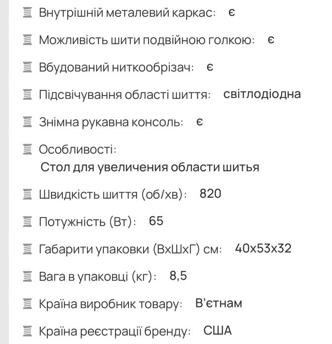This screenshot has width=332, height=344.
Task: Select the text Стол для увеличения области шитья
Action: coord(149,167)
